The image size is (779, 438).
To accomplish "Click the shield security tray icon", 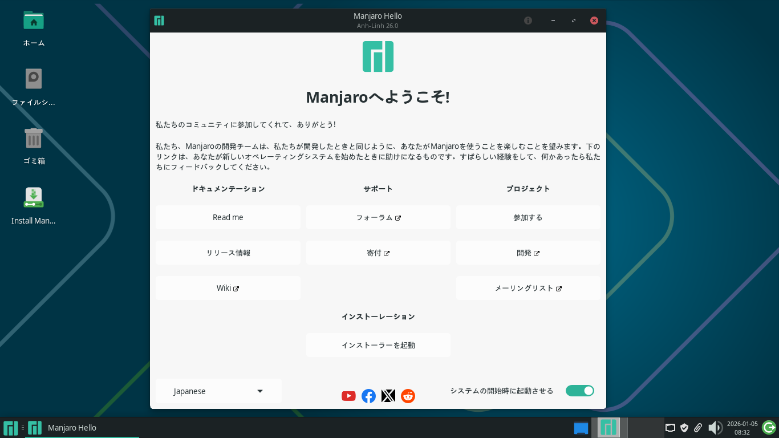I will point(684,428).
